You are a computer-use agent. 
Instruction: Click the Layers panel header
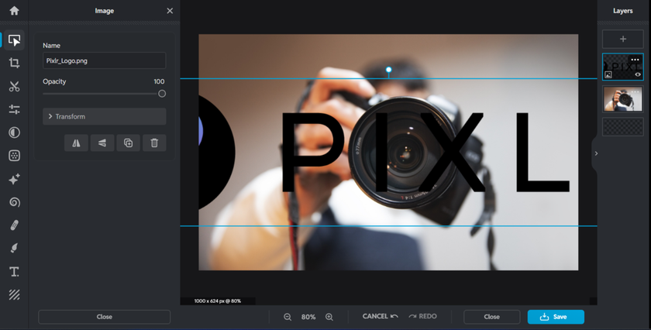click(623, 11)
